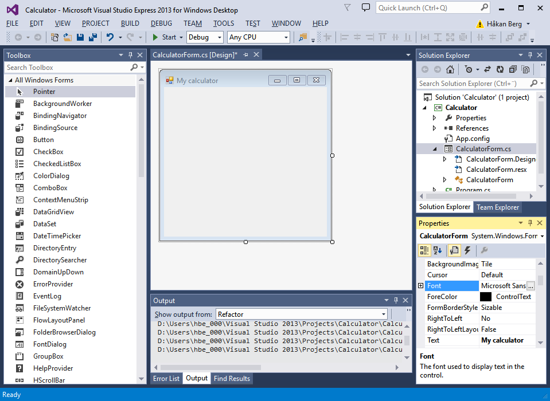
Task: Click the Start debugging button
Action: tap(165, 37)
